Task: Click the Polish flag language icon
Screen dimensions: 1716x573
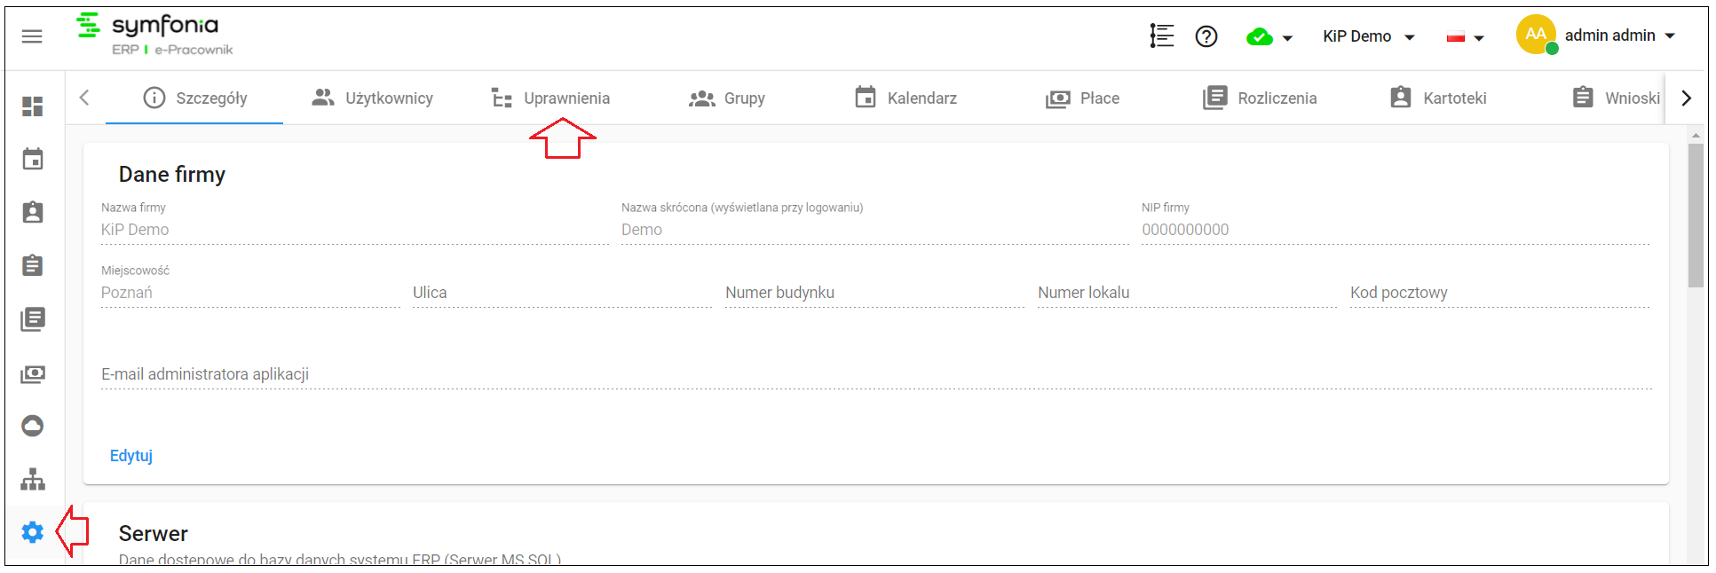Action: coord(1456,37)
